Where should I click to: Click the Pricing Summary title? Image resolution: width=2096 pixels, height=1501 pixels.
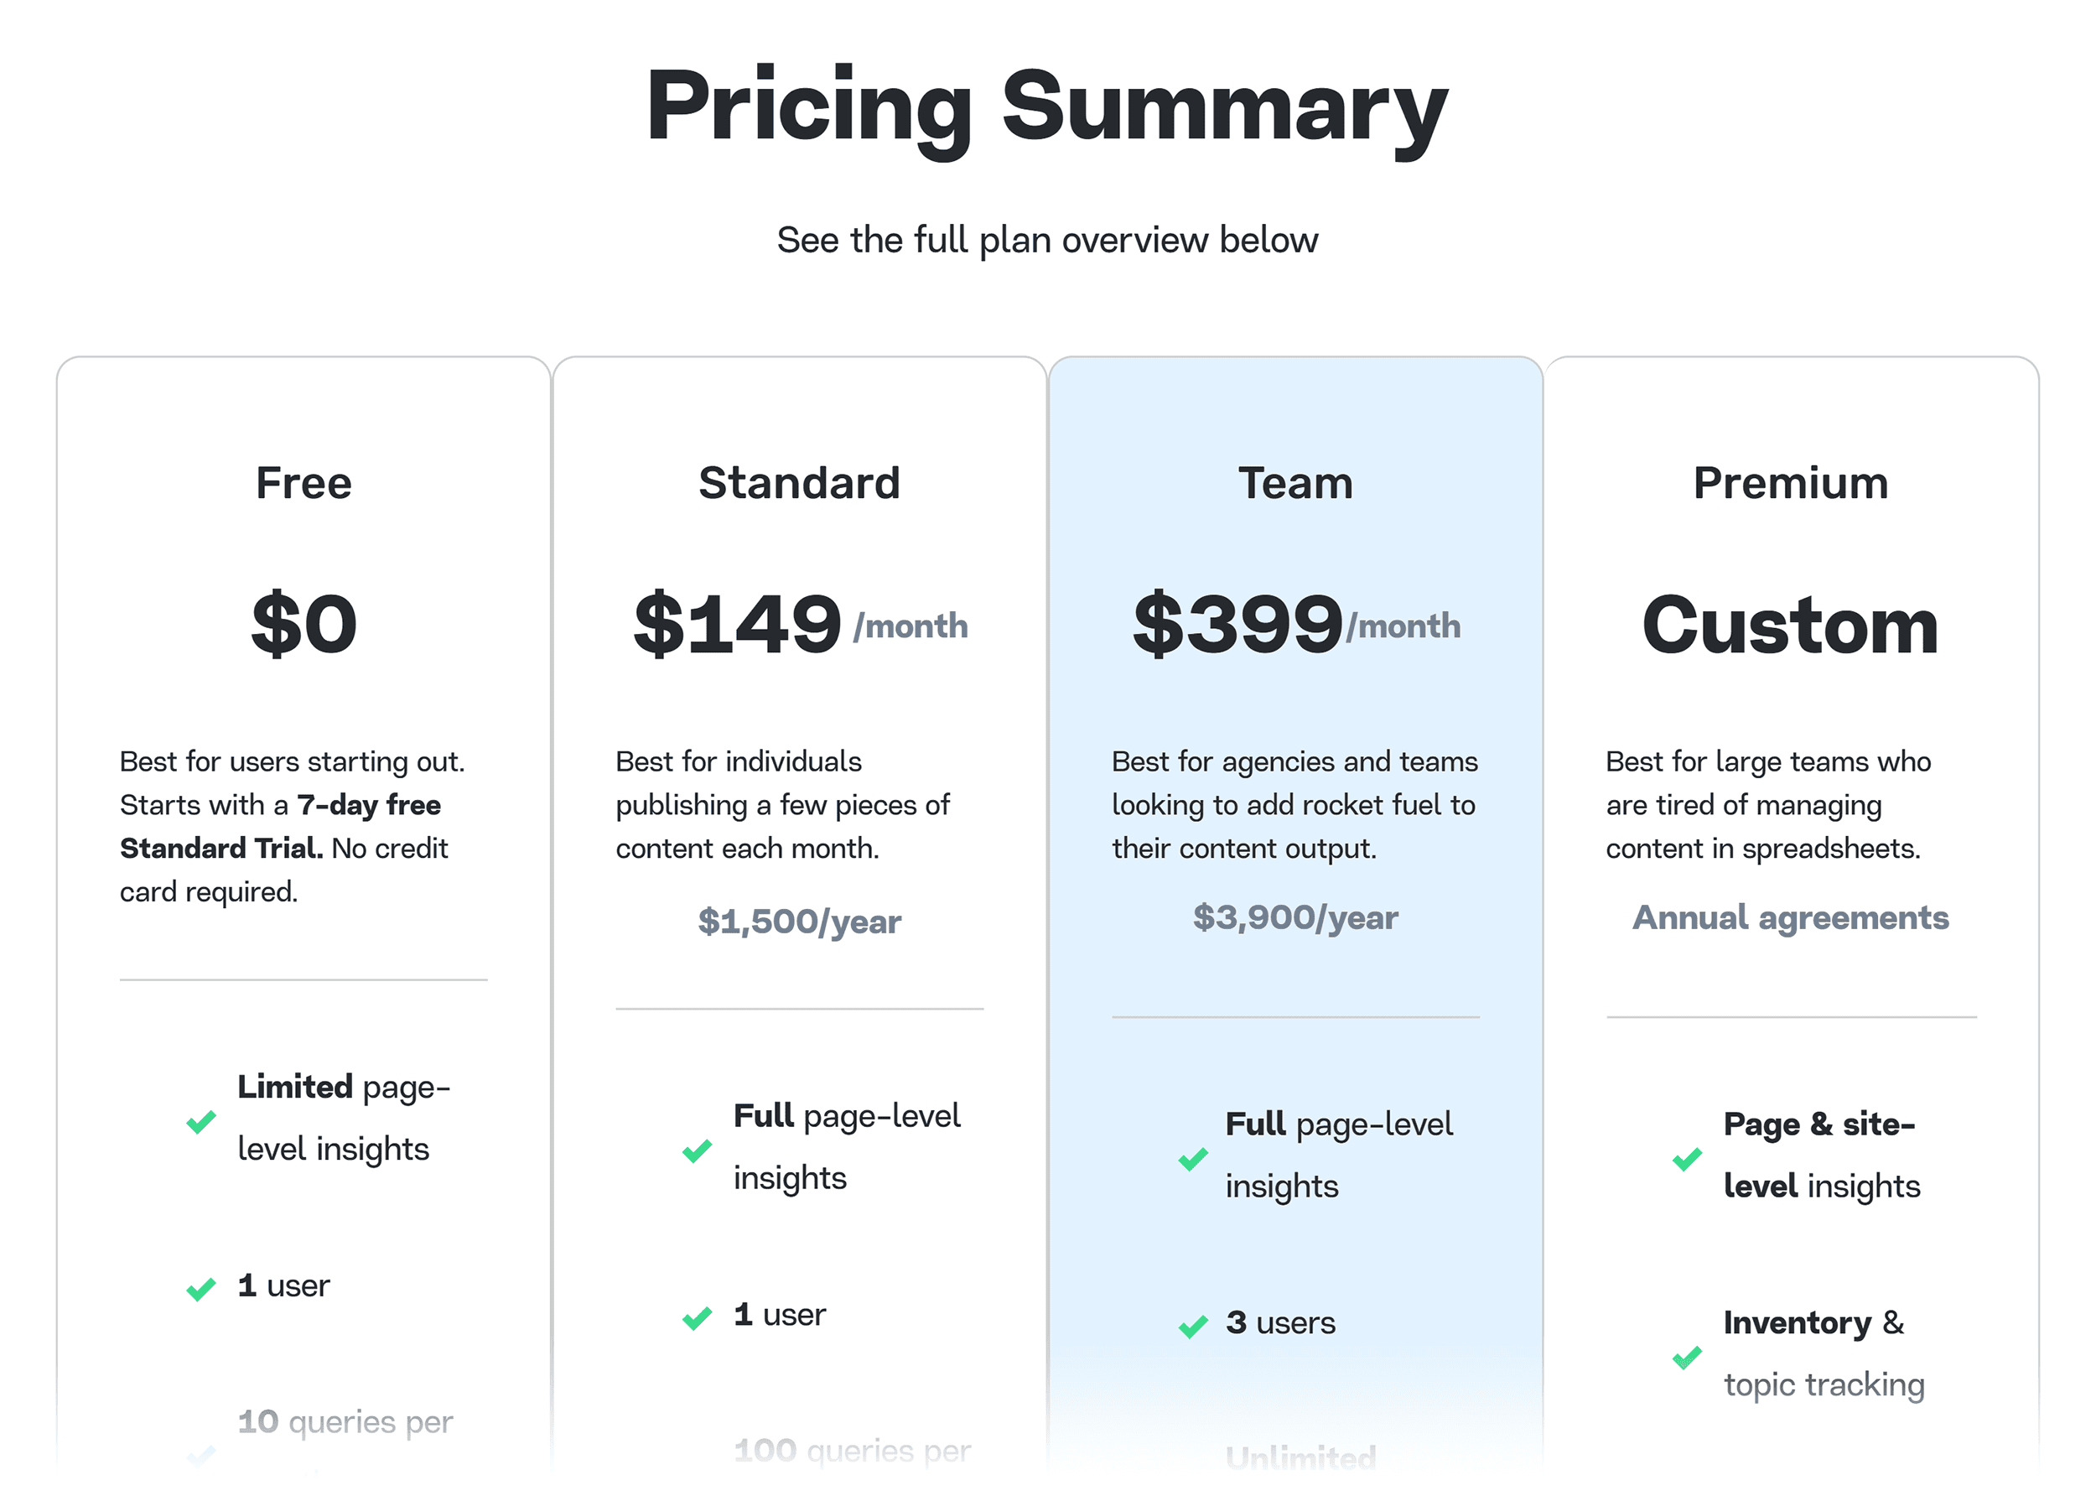(x=1047, y=106)
